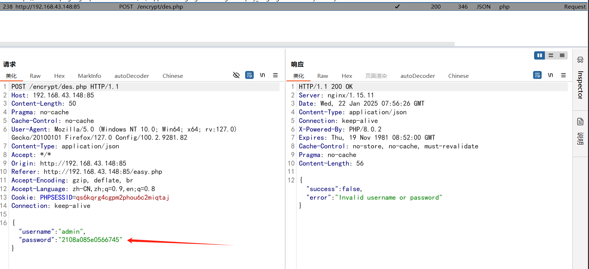
Task: Click request line POST /encrypt/des.php HTTP/1.1
Action: coord(65,86)
